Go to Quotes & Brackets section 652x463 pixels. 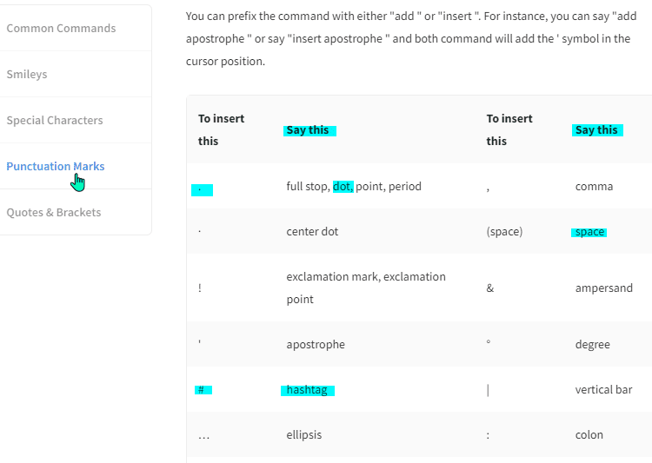point(54,212)
